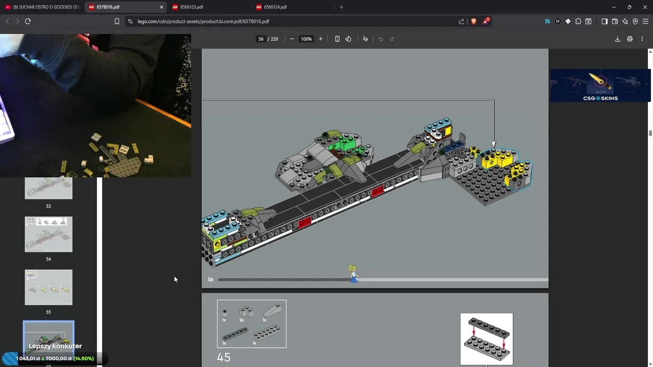Switch to the 6566124.pdf tab
The image size is (653, 367).
click(292, 7)
